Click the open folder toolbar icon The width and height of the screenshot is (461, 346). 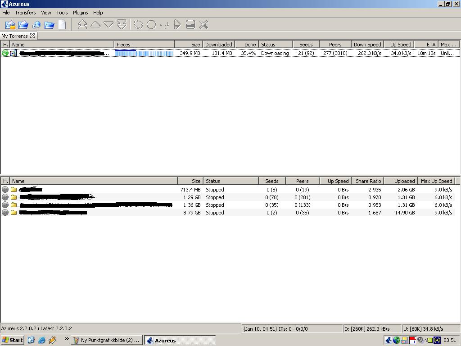tap(49, 24)
